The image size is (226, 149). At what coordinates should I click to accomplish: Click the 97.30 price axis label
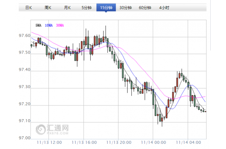tap(25, 88)
